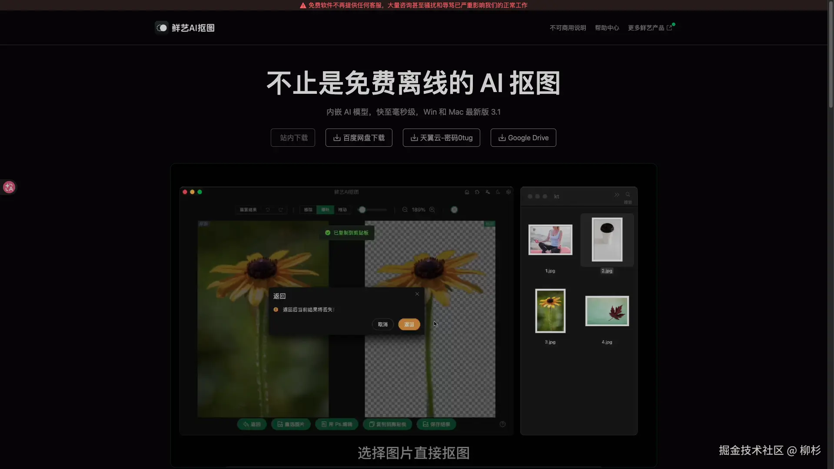Click the 站内下载 button
The image size is (834, 469).
coord(293,138)
